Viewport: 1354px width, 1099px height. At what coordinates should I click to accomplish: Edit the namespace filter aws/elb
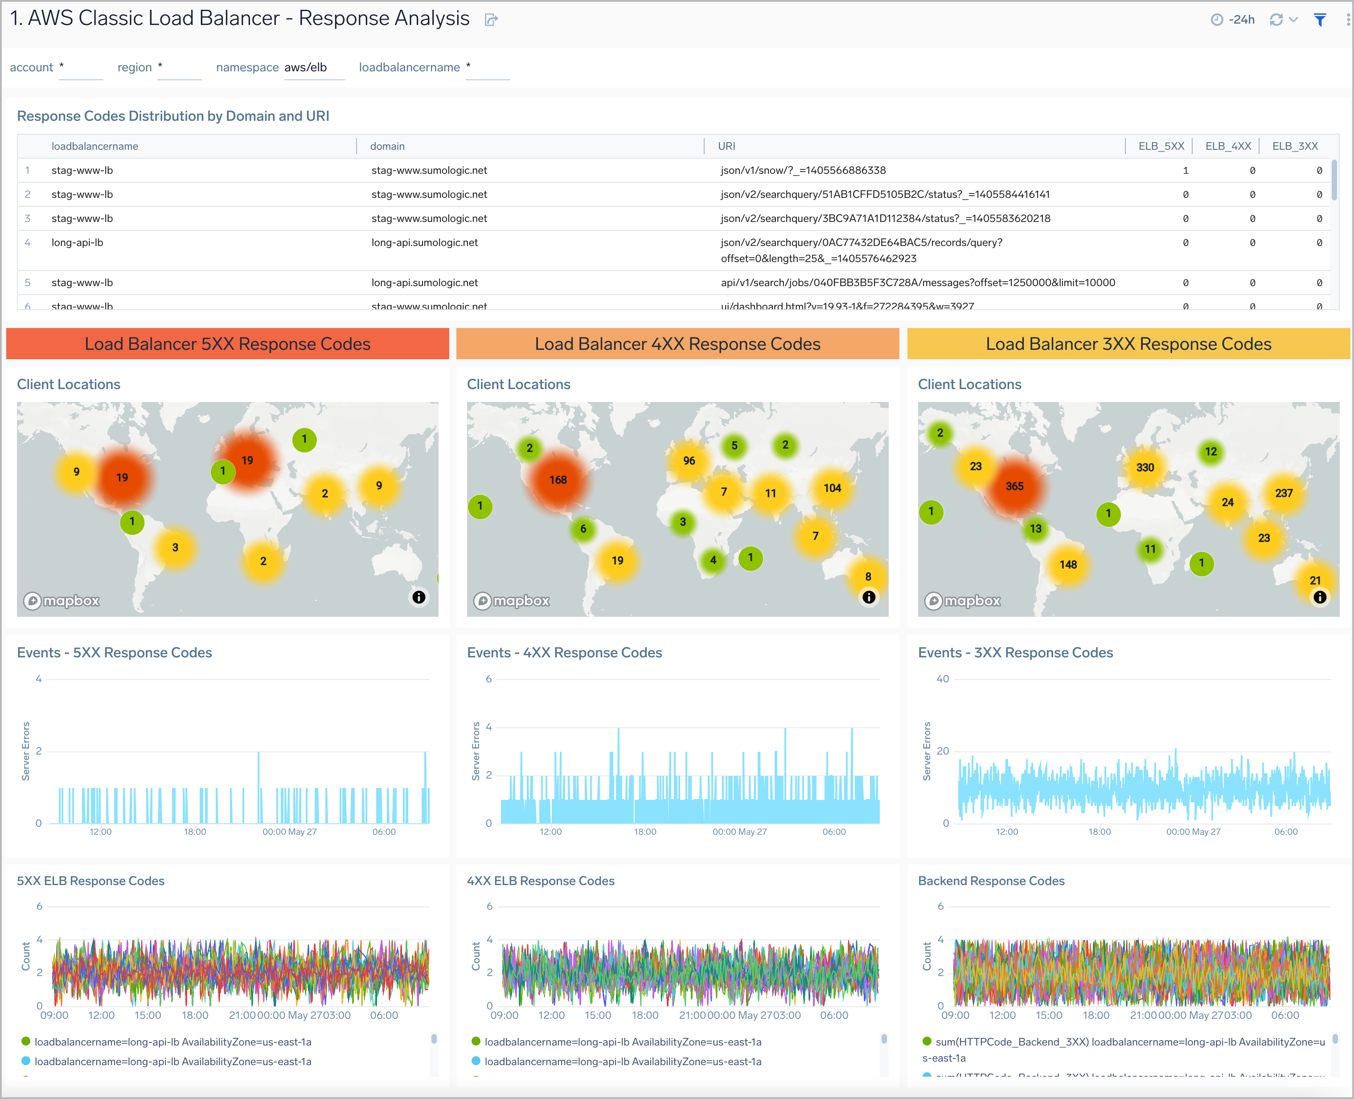[x=314, y=68]
